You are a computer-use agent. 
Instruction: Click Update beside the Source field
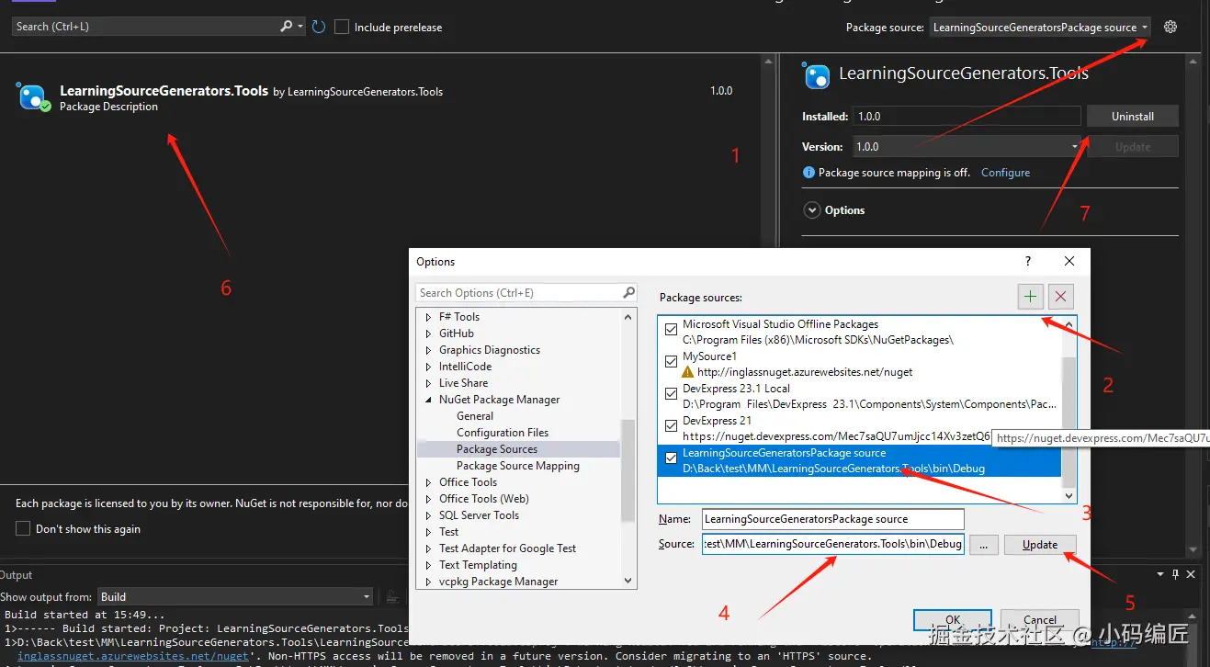click(x=1040, y=545)
